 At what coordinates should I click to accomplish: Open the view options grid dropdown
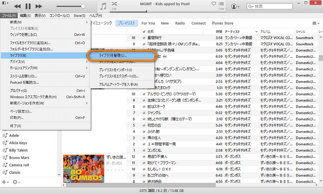coord(316,23)
